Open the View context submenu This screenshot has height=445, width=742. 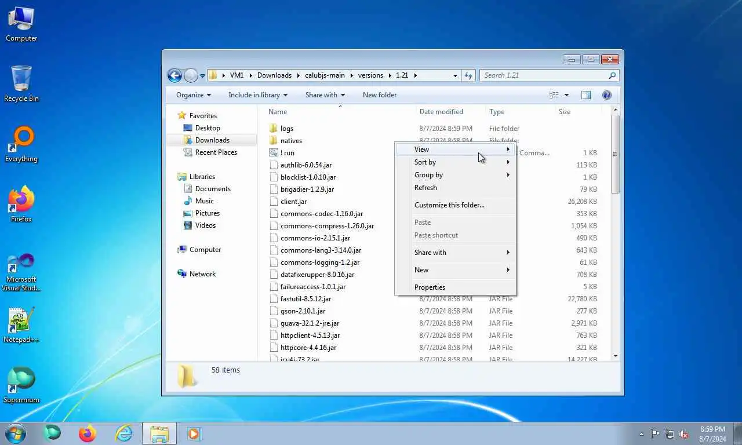[x=455, y=149]
